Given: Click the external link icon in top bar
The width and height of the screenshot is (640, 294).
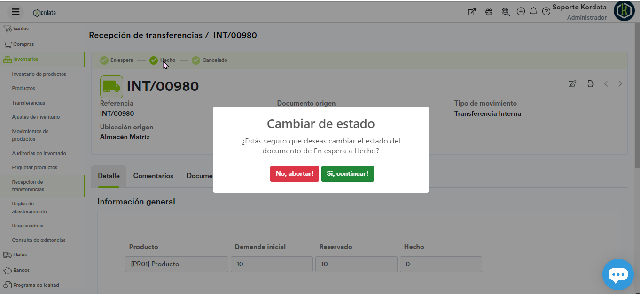Looking at the screenshot, I should 472,12.
